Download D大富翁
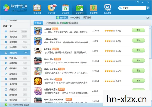 138,50
